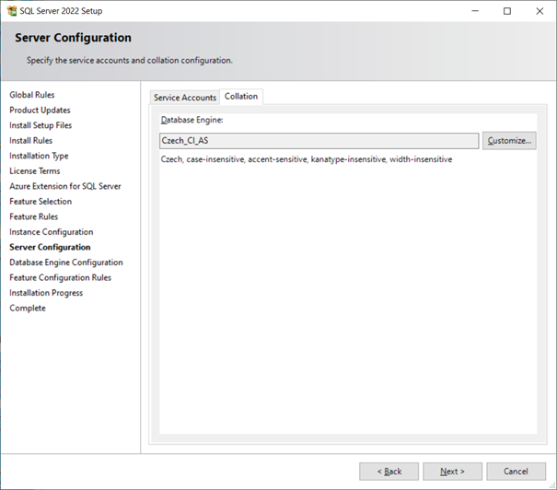Click Installation Progress step

click(46, 293)
